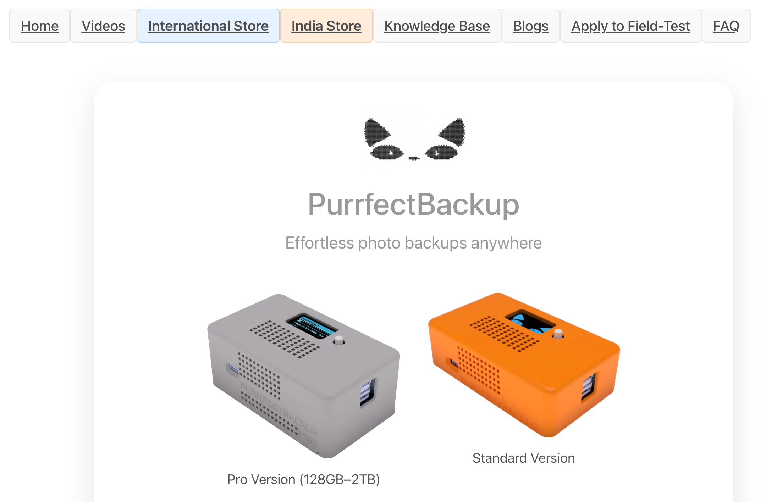
Task: Click the PurrfectBackup cat face logo
Action: coord(414,139)
